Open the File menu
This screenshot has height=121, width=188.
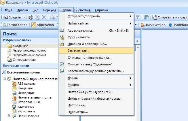[x=8, y=10]
